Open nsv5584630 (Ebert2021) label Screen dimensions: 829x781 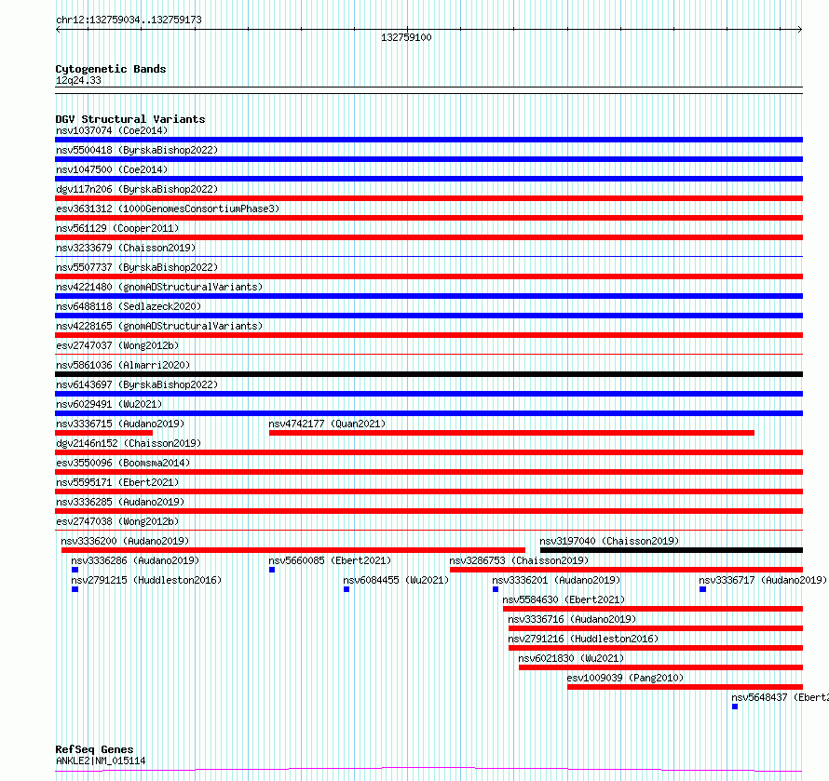pyautogui.click(x=564, y=599)
